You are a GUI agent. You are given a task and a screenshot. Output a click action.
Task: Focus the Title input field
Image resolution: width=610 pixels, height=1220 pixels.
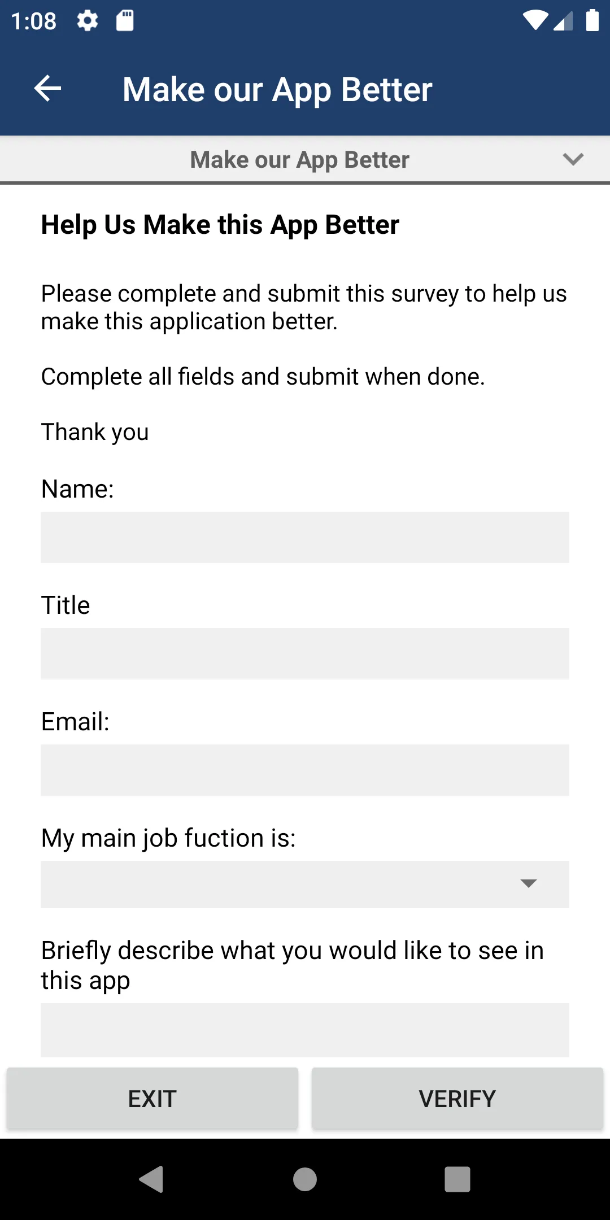tap(305, 653)
